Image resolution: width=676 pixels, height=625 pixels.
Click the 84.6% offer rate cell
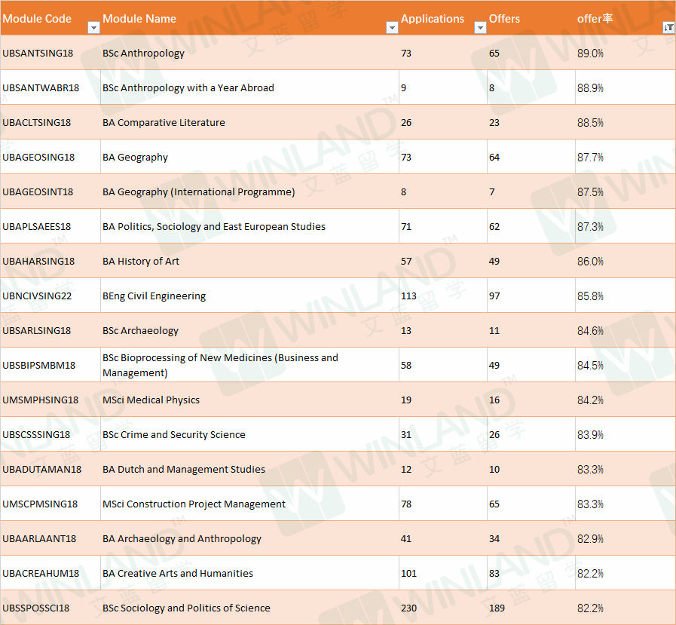[625, 330]
